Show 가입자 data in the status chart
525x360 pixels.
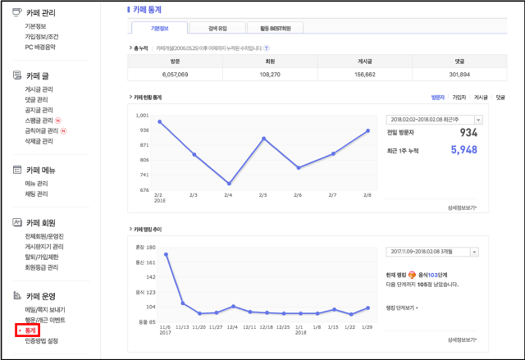click(x=459, y=97)
